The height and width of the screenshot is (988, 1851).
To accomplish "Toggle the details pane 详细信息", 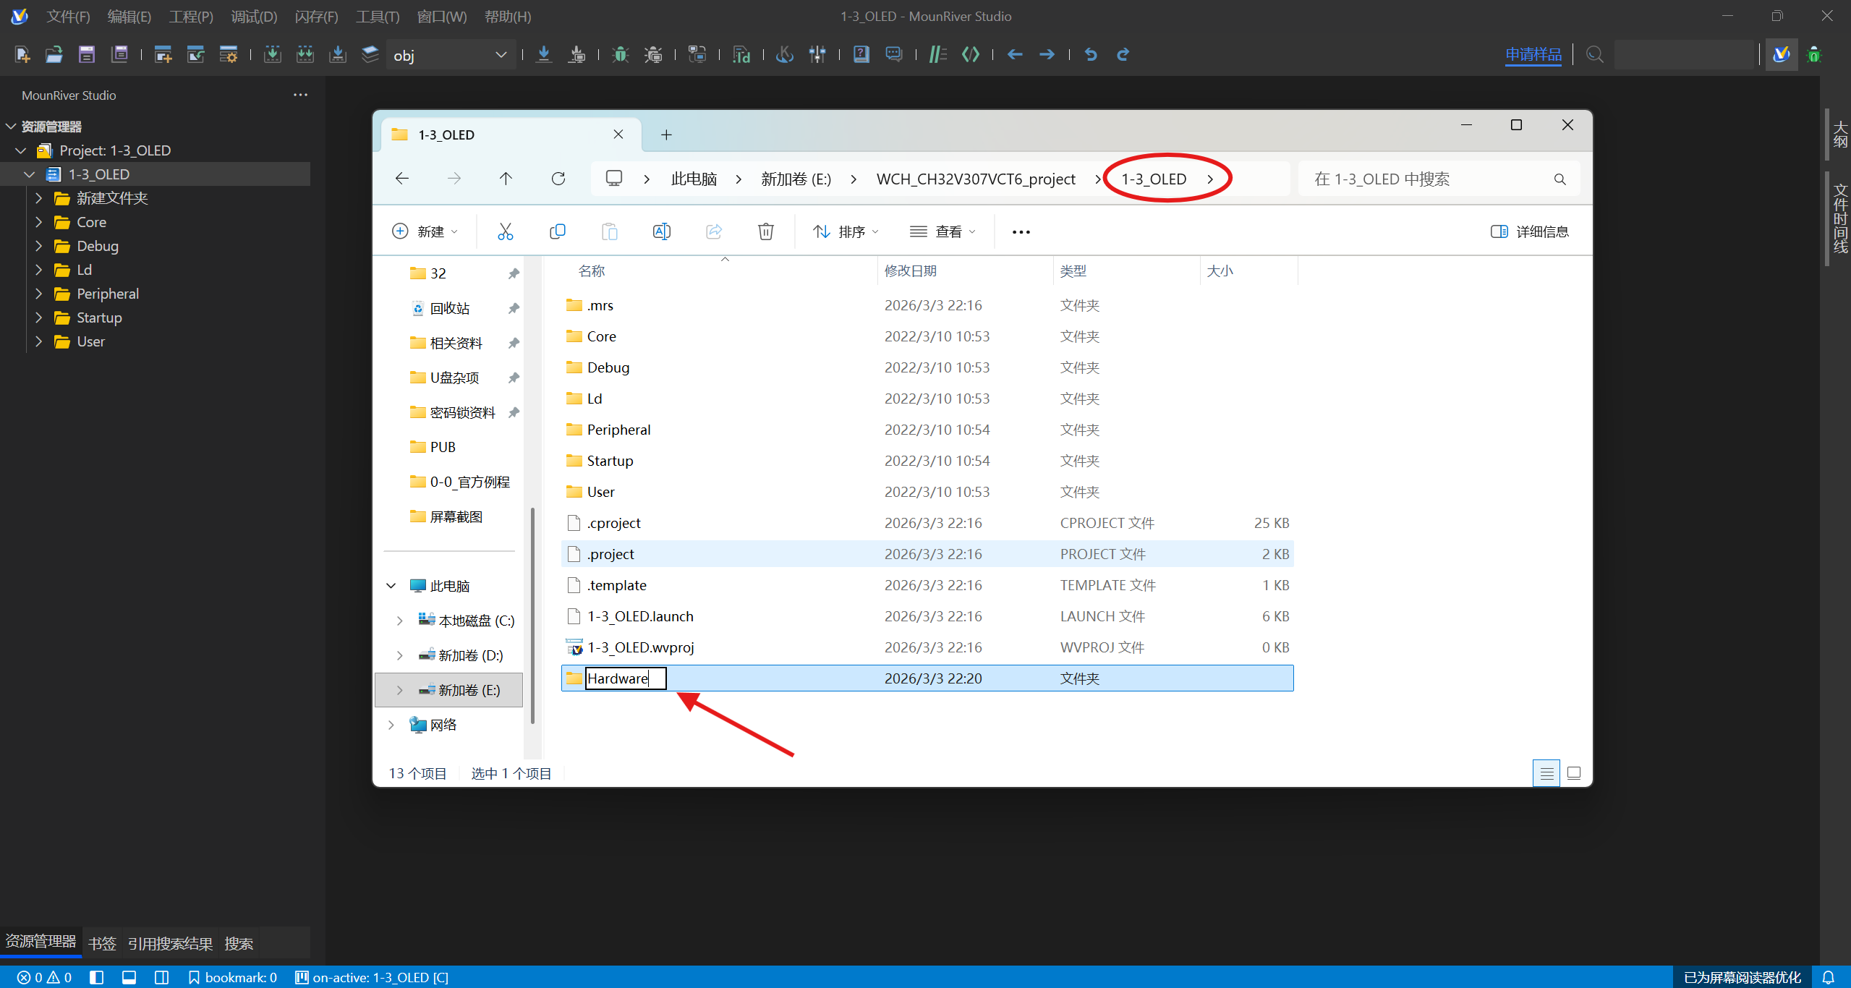I will coord(1530,231).
